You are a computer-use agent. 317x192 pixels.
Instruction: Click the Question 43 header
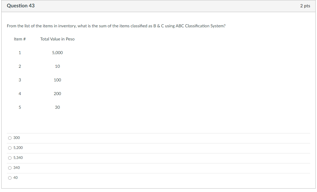tap(21, 6)
